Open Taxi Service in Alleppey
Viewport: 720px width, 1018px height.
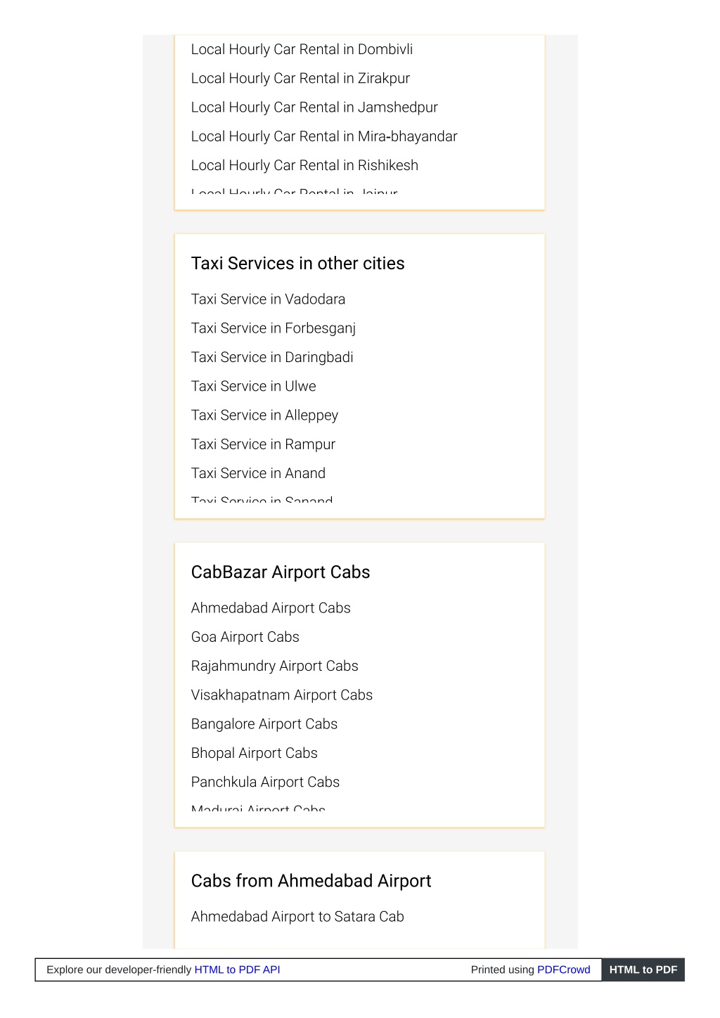coord(264,415)
